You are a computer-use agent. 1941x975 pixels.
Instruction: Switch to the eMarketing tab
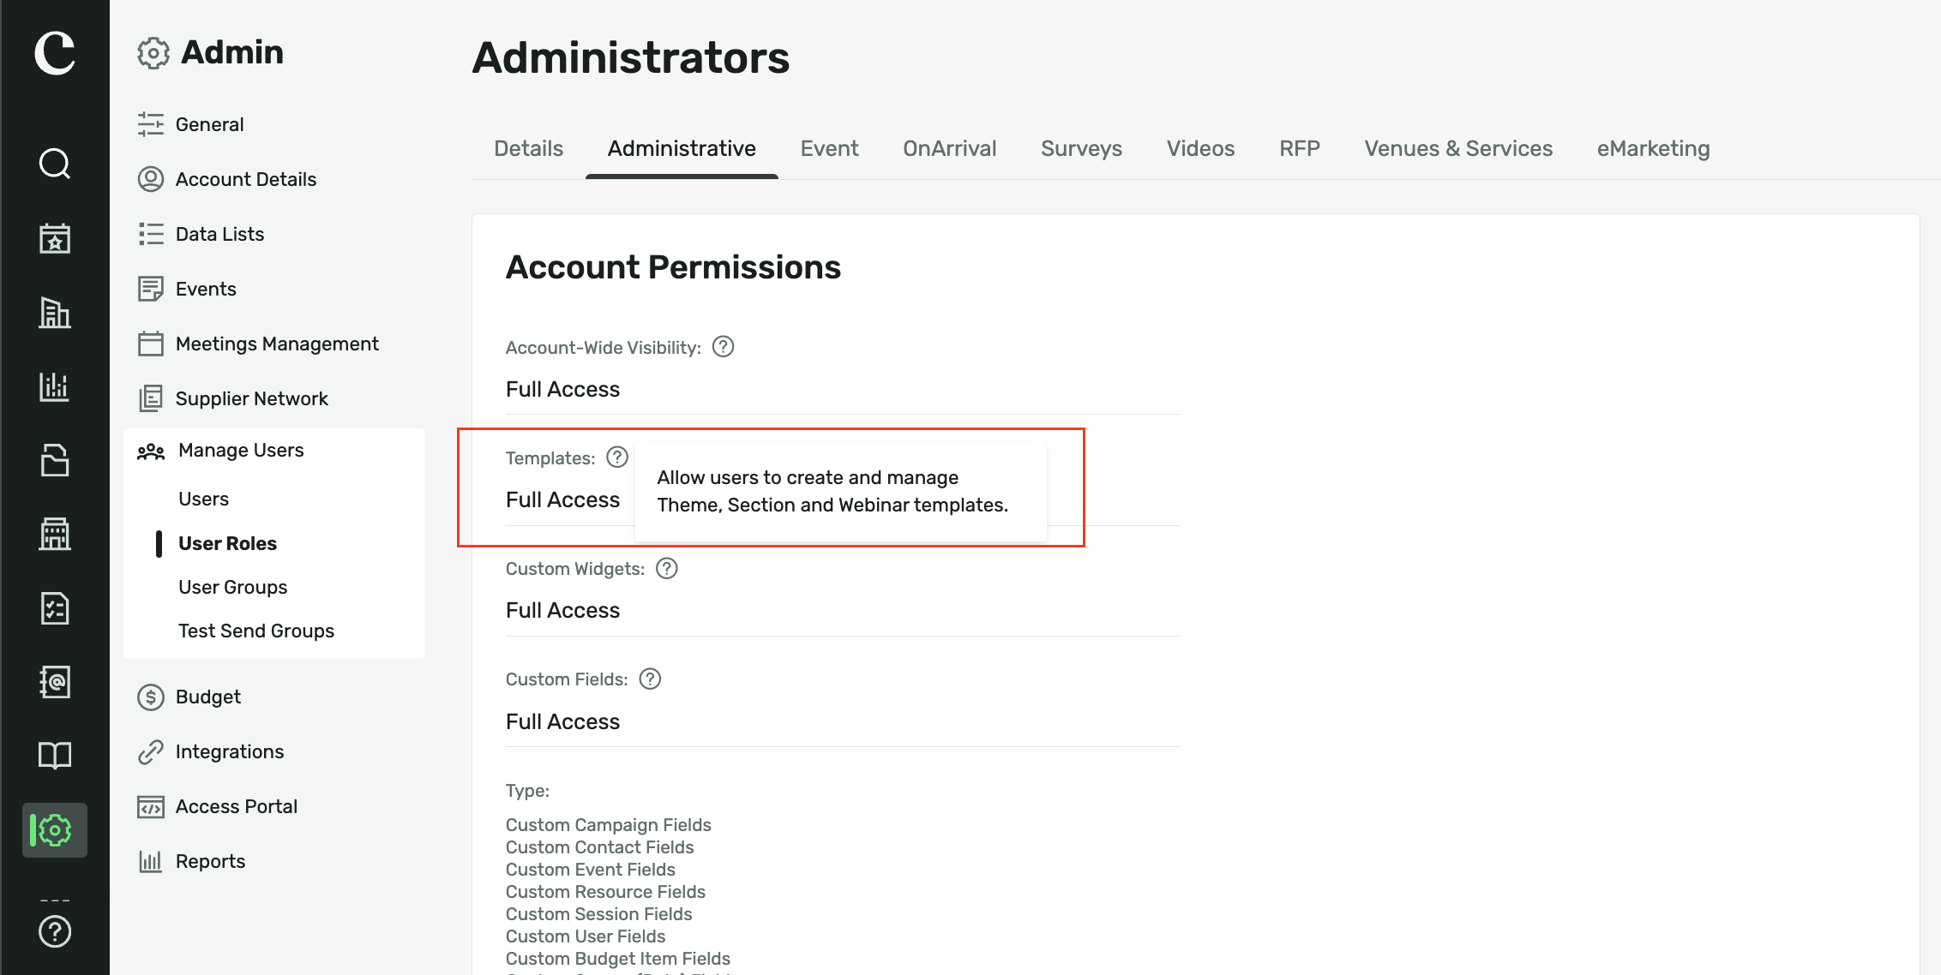[x=1653, y=149]
